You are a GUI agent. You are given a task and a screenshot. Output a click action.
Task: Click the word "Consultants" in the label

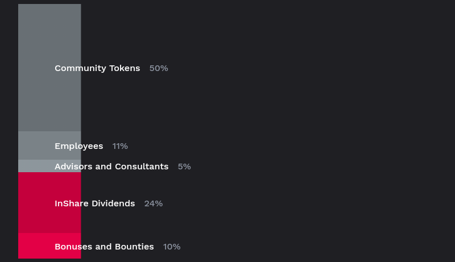tap(142, 167)
